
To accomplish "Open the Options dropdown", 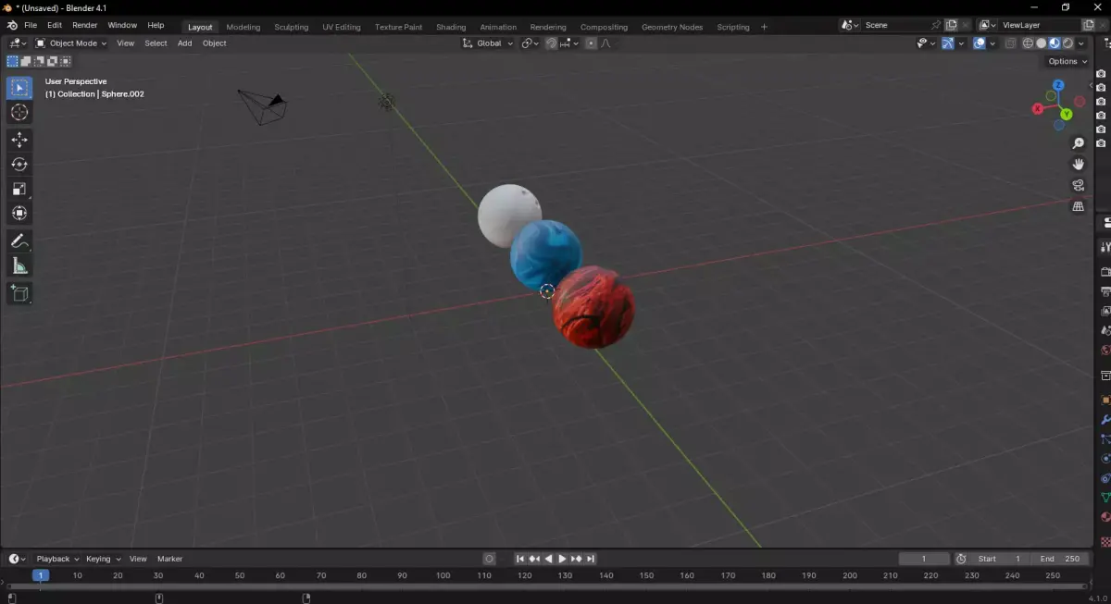I will [1067, 61].
